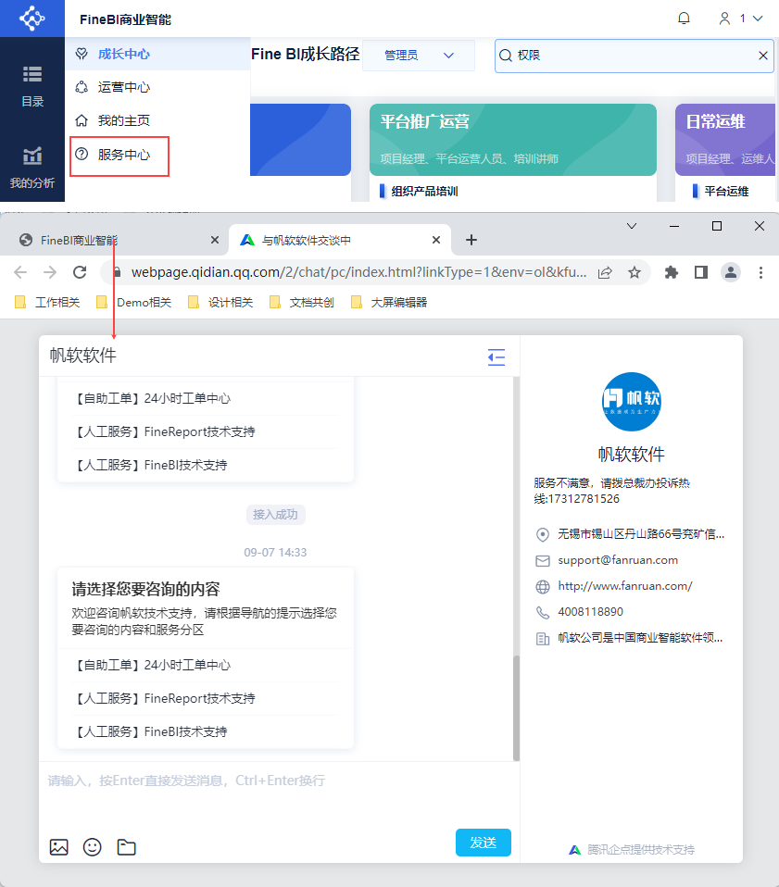This screenshot has height=887, width=779.
Task: Click the 帆软 company logo
Action: pos(632,402)
